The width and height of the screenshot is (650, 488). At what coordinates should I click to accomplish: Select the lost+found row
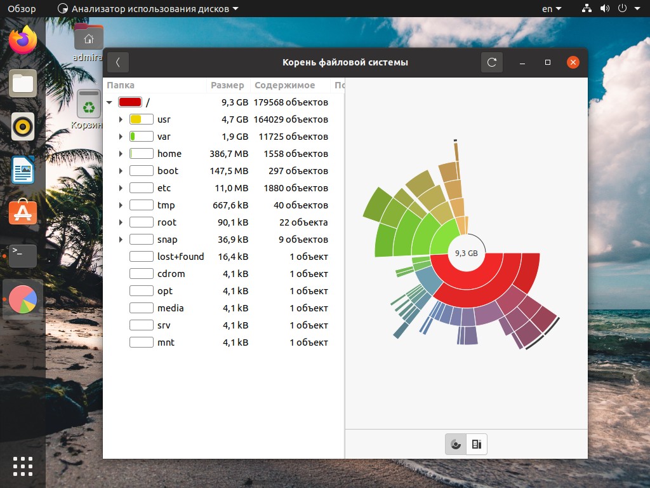pos(224,257)
